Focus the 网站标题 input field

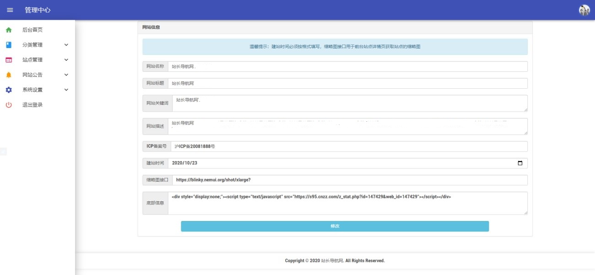pyautogui.click(x=348, y=83)
